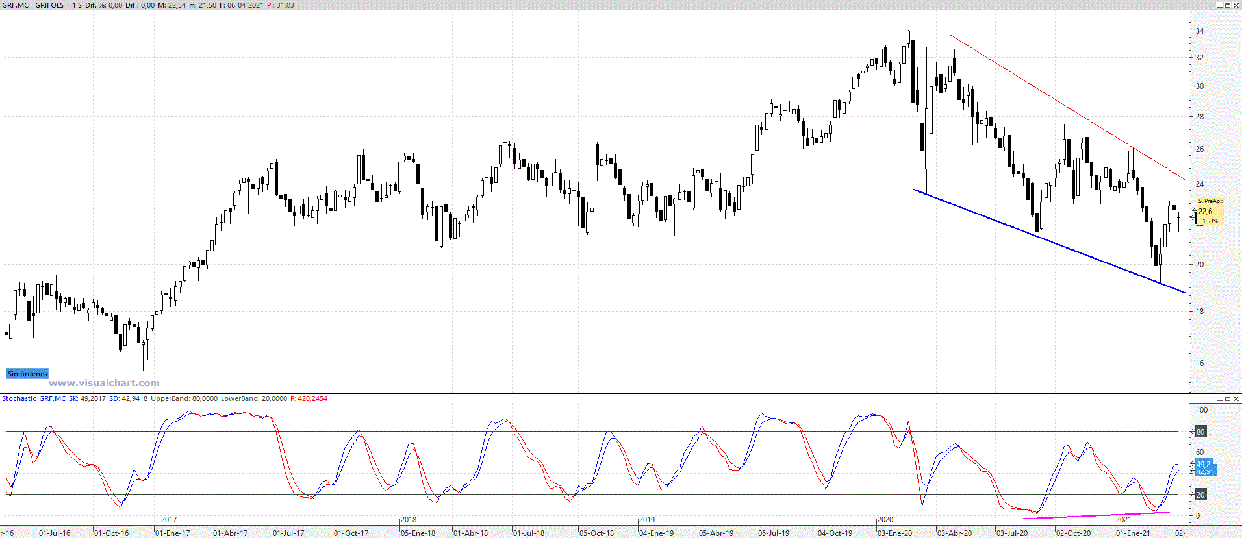Click the blue SK value marker 49,2

coord(1204,465)
